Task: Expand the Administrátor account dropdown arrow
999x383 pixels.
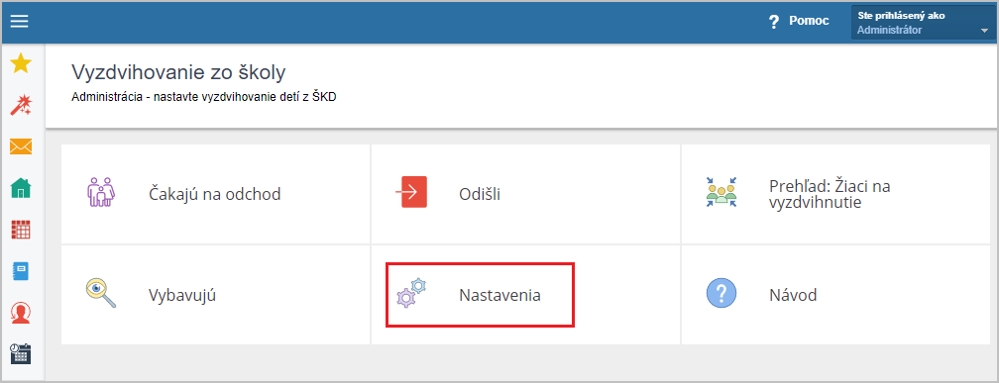Action: click(984, 31)
